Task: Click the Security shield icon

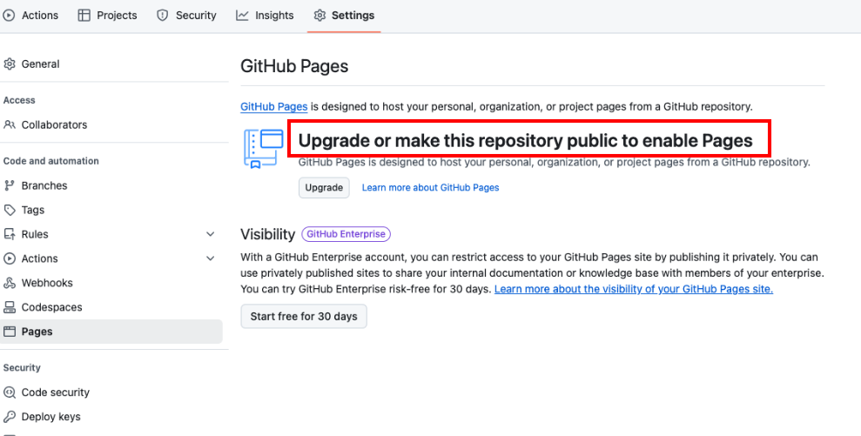Action: (163, 16)
